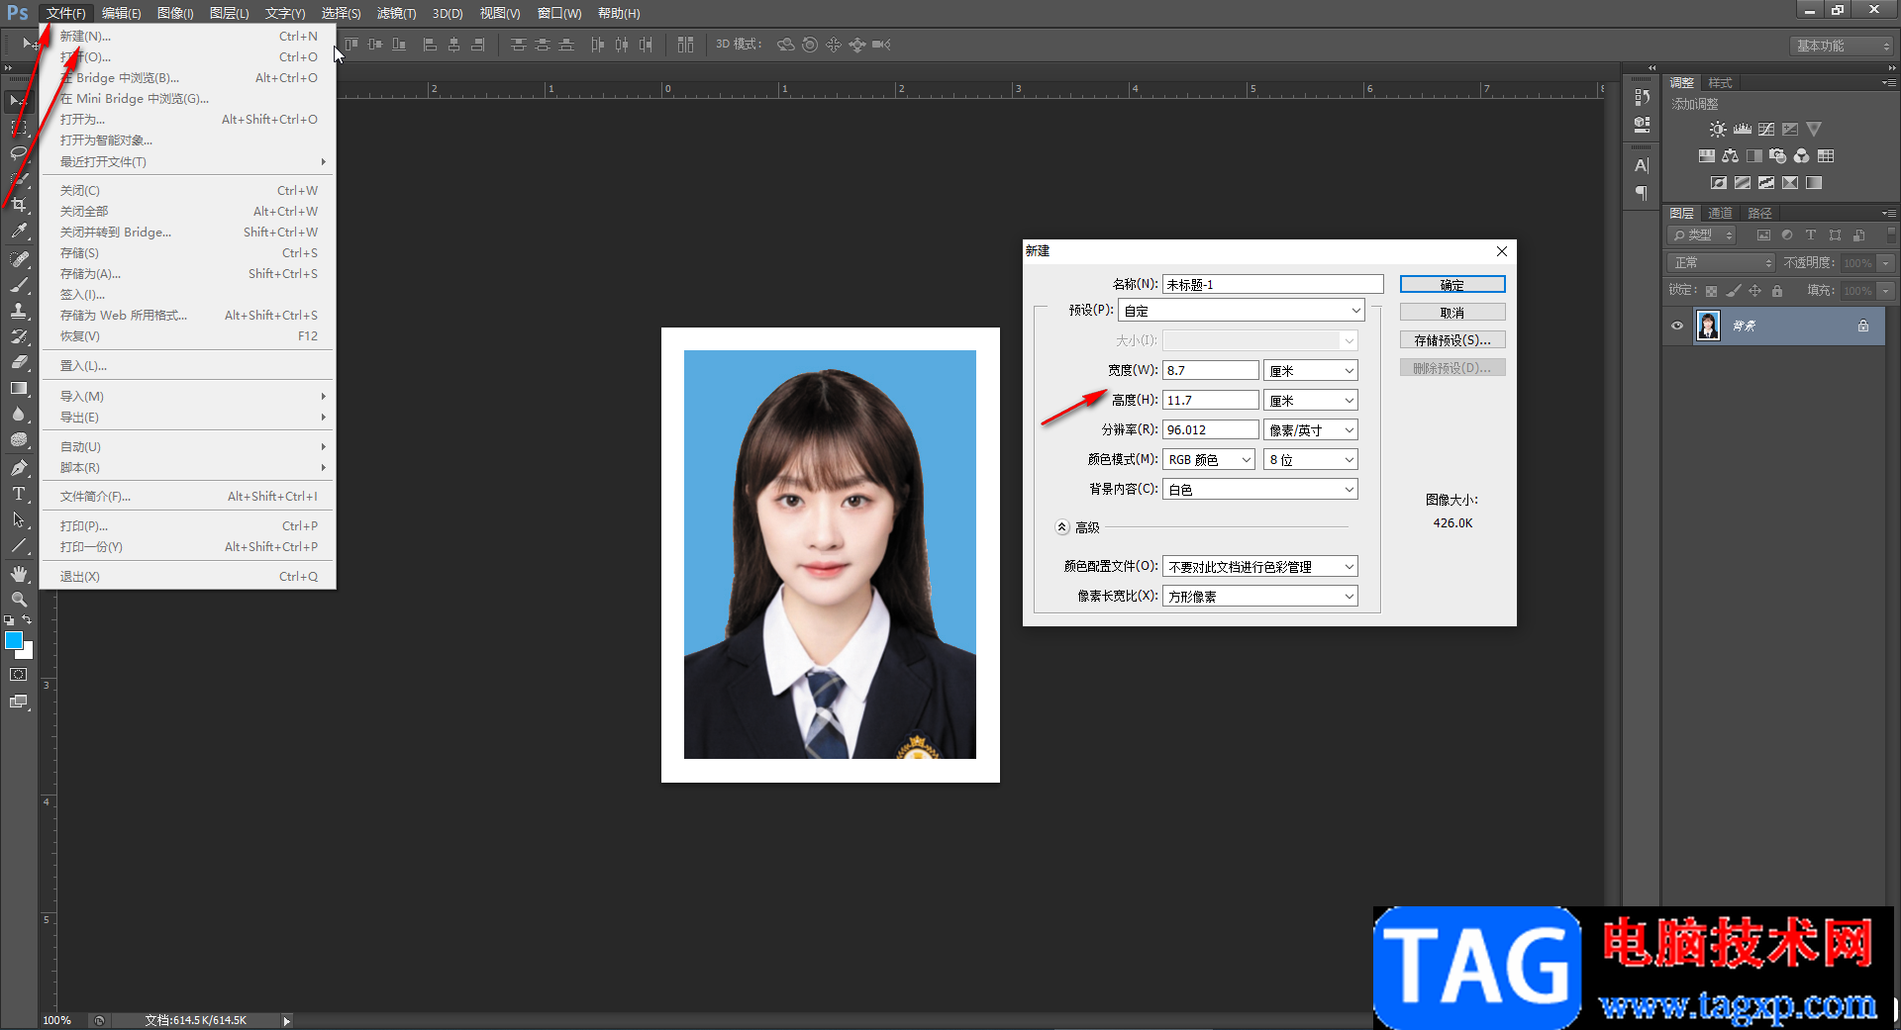Screen dimensions: 1901x1030
Task: Select the Line tool
Action: coord(19,545)
